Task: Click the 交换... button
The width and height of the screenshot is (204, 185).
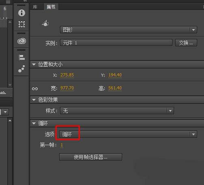Action: pos(186,43)
